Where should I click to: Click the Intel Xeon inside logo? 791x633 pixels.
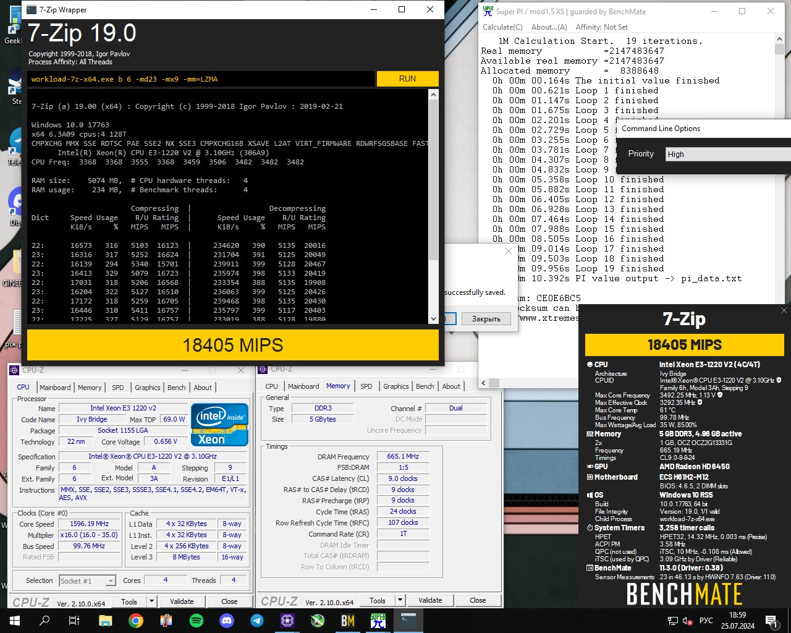(x=220, y=424)
